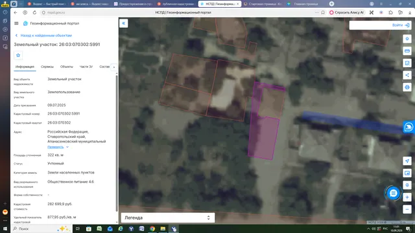The width and height of the screenshot is (415, 233).
Task: Open the three-dots menu in the address bar
Action: click(316, 12)
